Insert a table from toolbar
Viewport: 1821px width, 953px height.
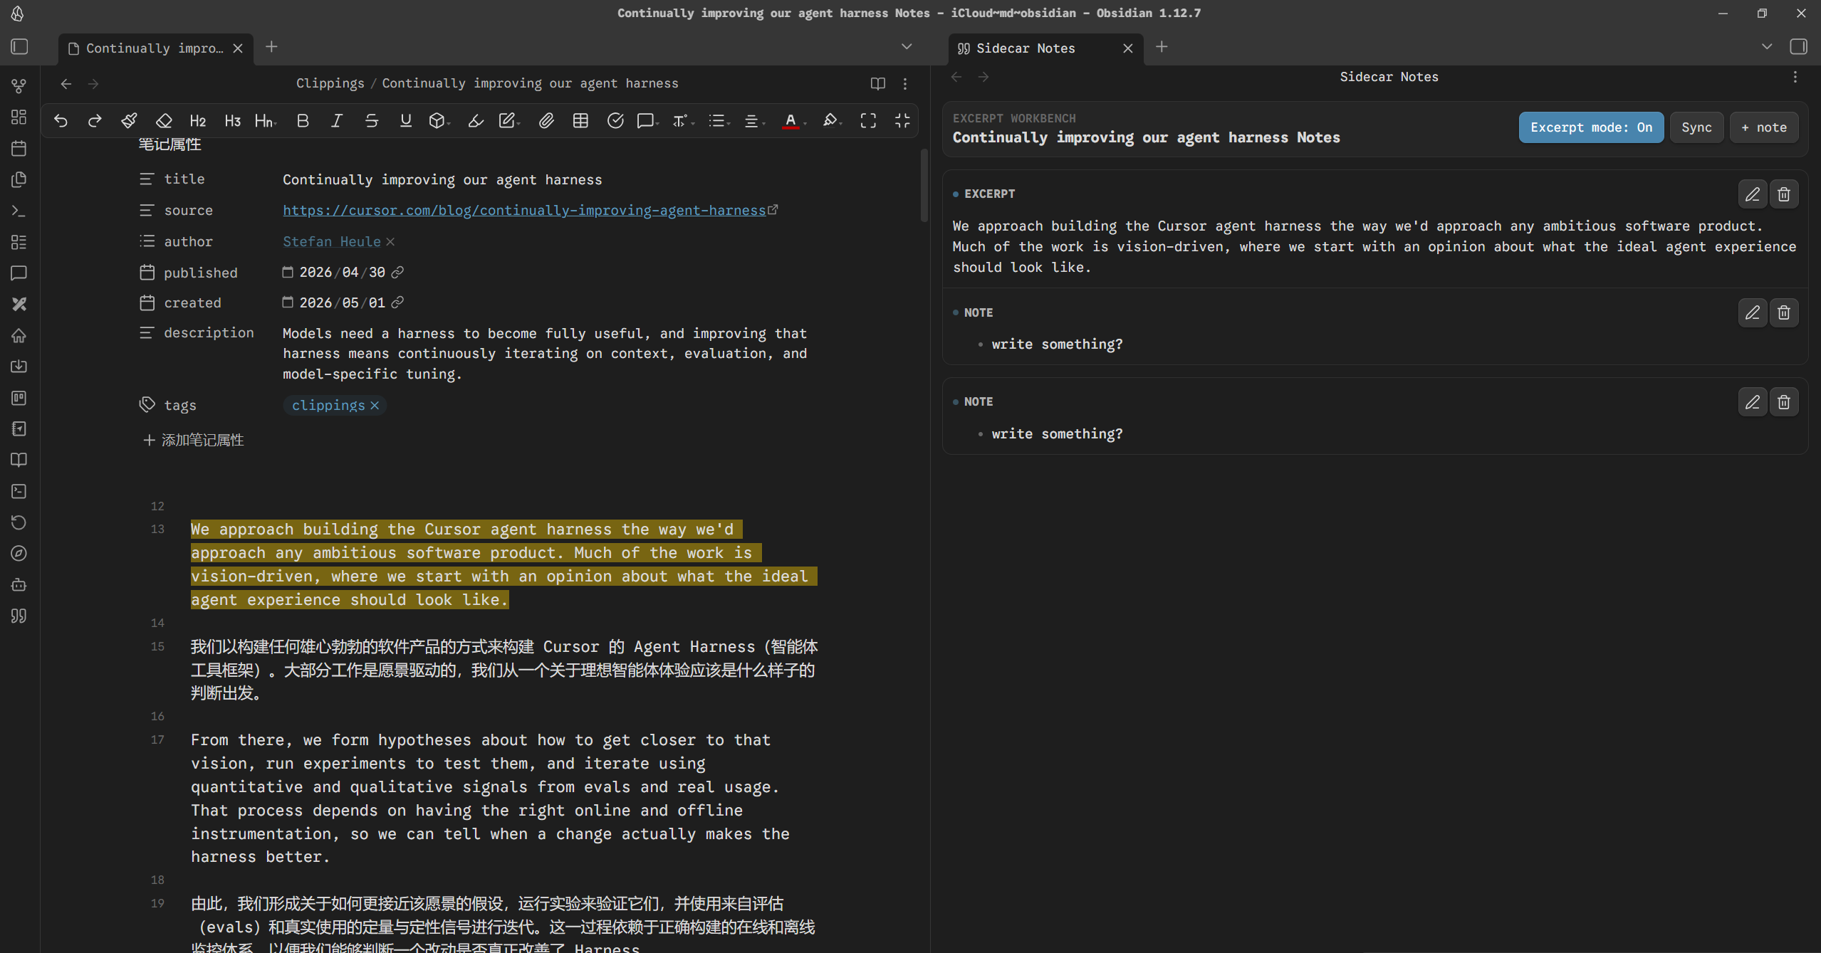coord(580,121)
